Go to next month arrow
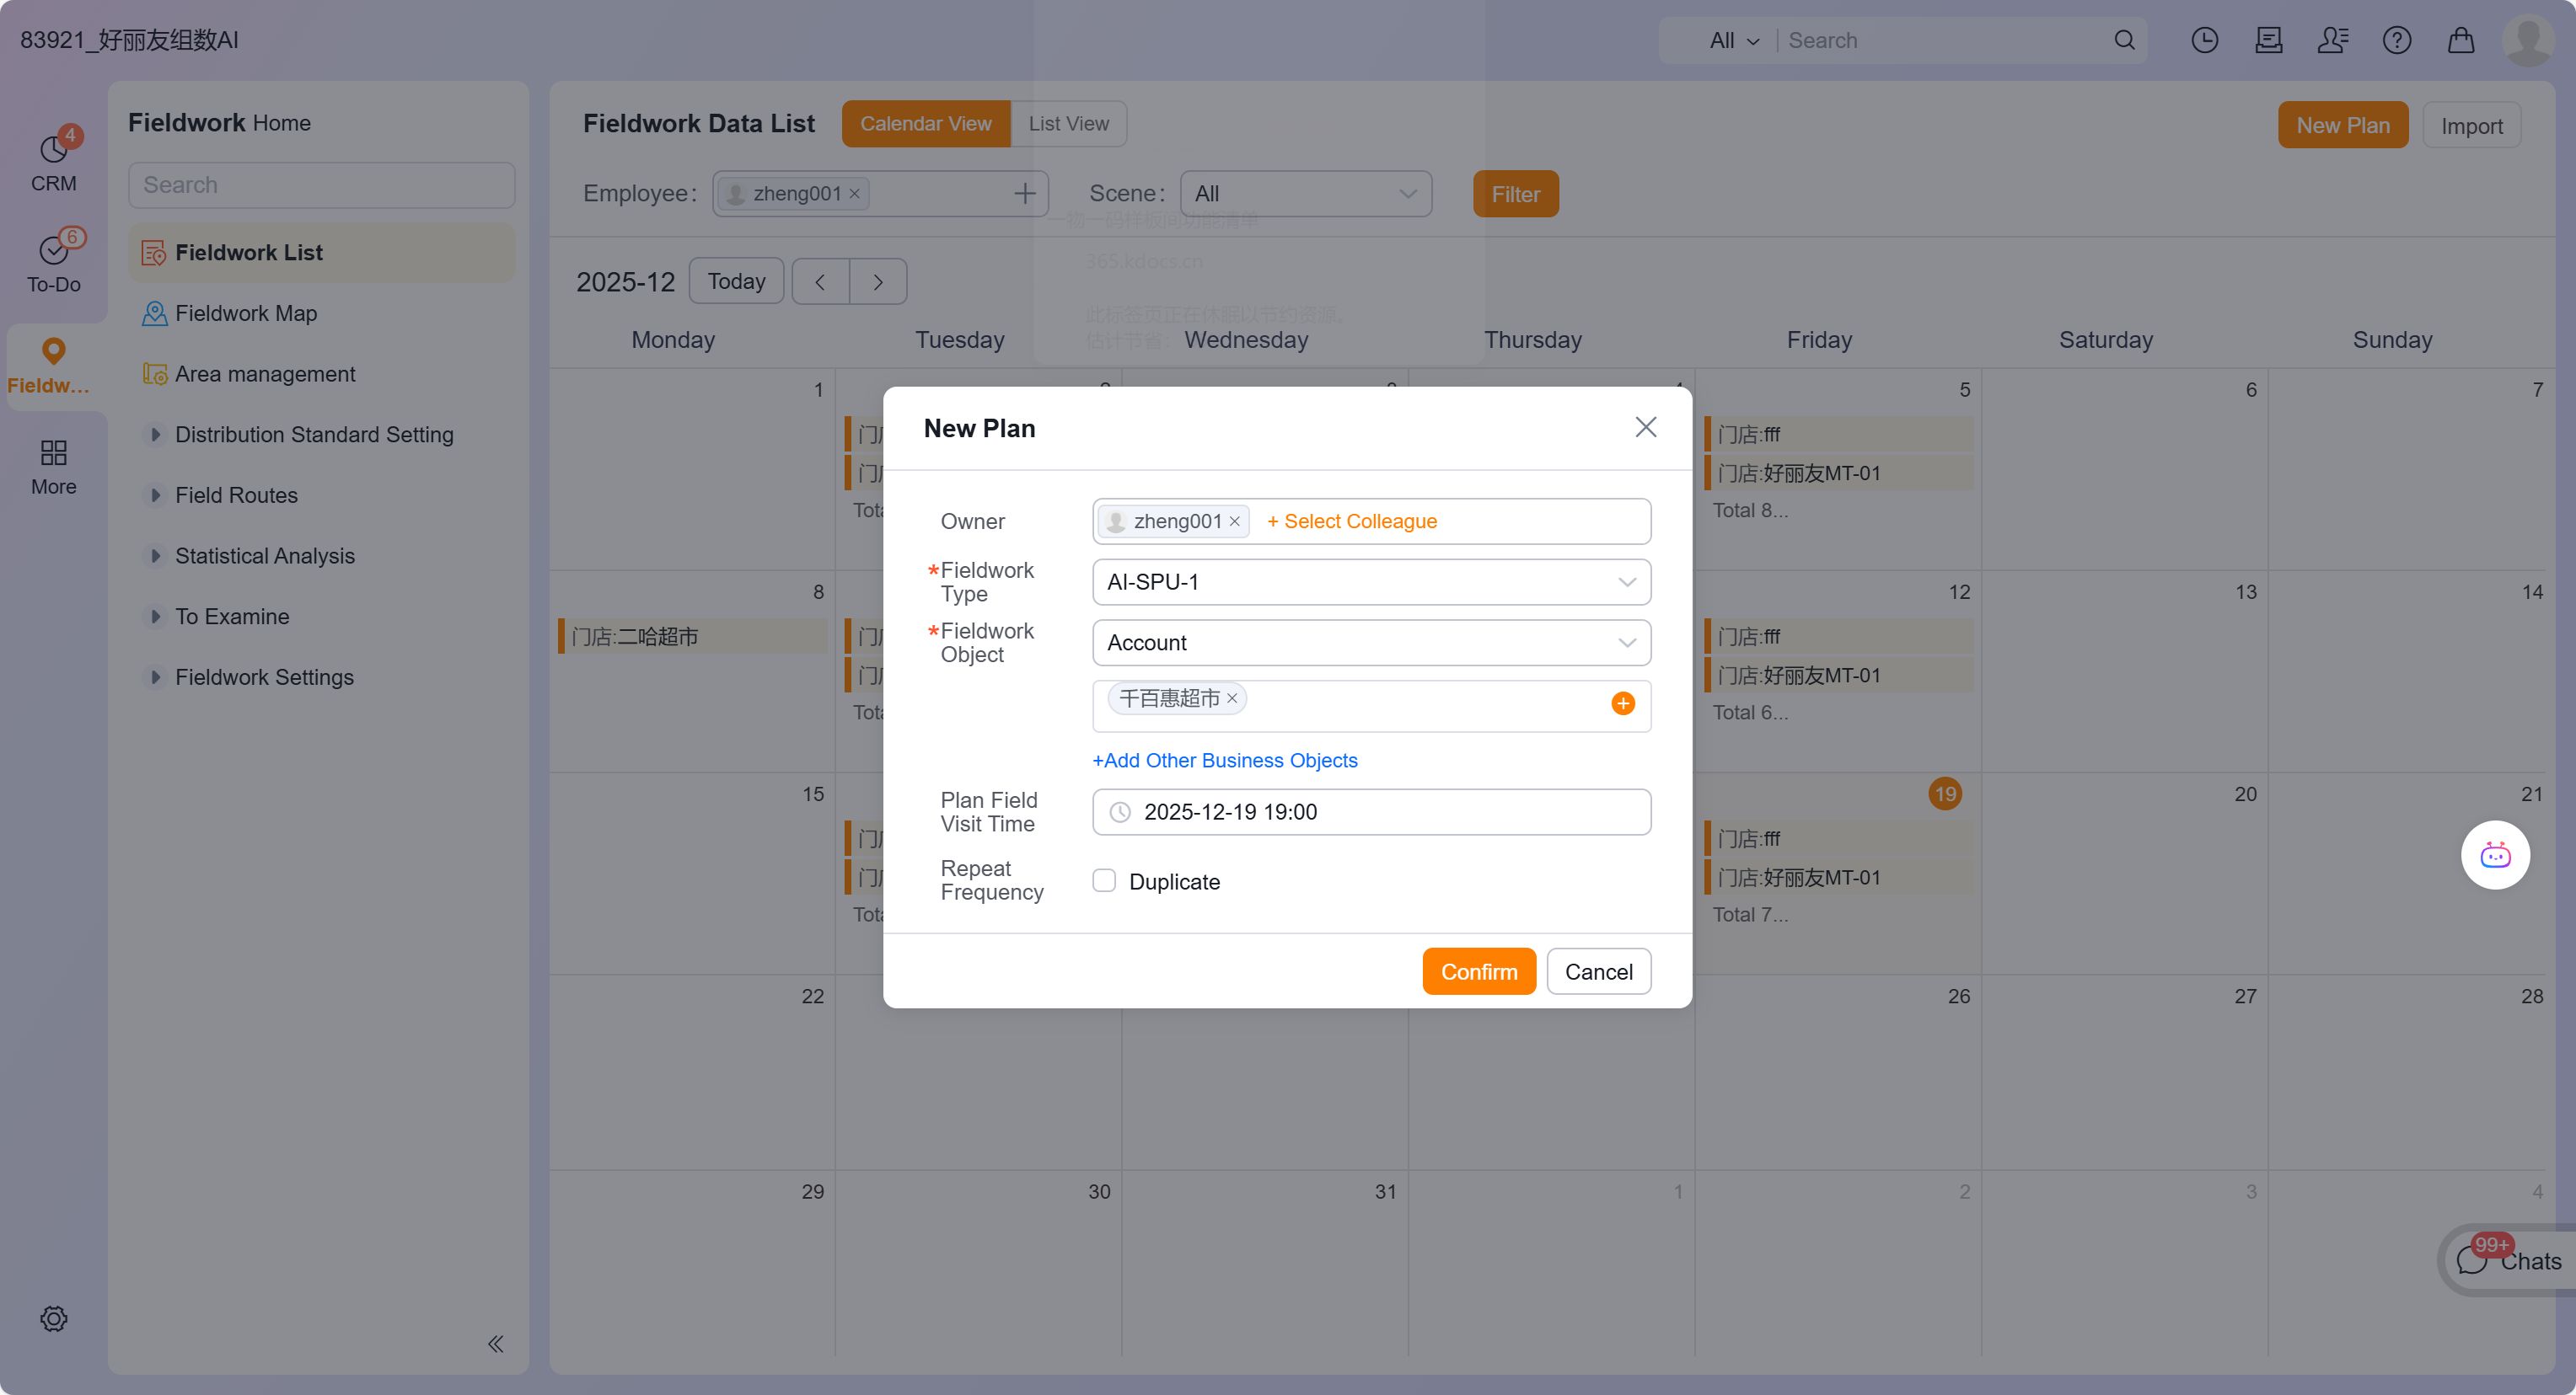This screenshot has height=1395, width=2576. tap(878, 282)
